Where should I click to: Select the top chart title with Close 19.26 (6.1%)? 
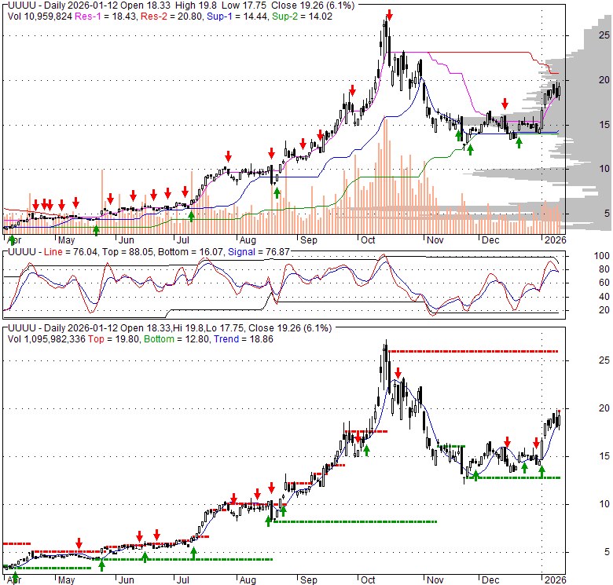click(x=181, y=5)
